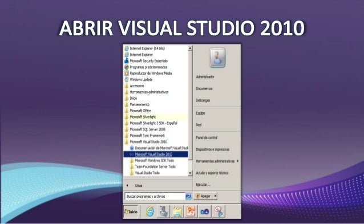Viewport: 364px width, 224px height.
Task: Open Ayuda y soporte técnico
Action: [212, 173]
